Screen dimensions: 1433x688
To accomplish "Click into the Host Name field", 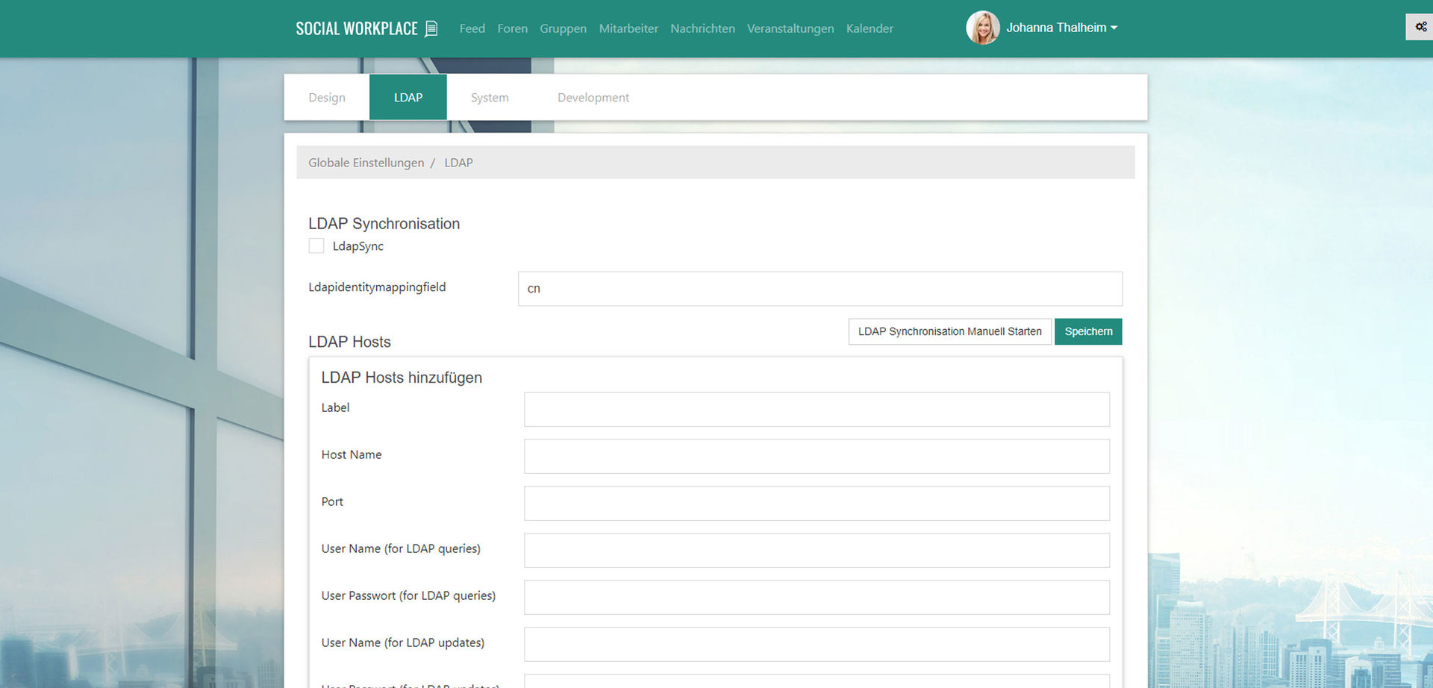I will [x=817, y=456].
